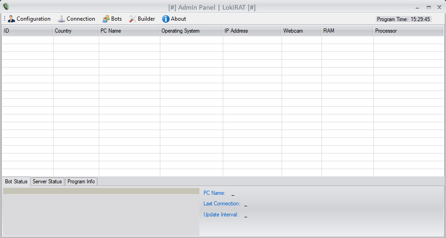Sort by the PC Name column header
Image resolution: width=446 pixels, height=238 pixels.
129,31
